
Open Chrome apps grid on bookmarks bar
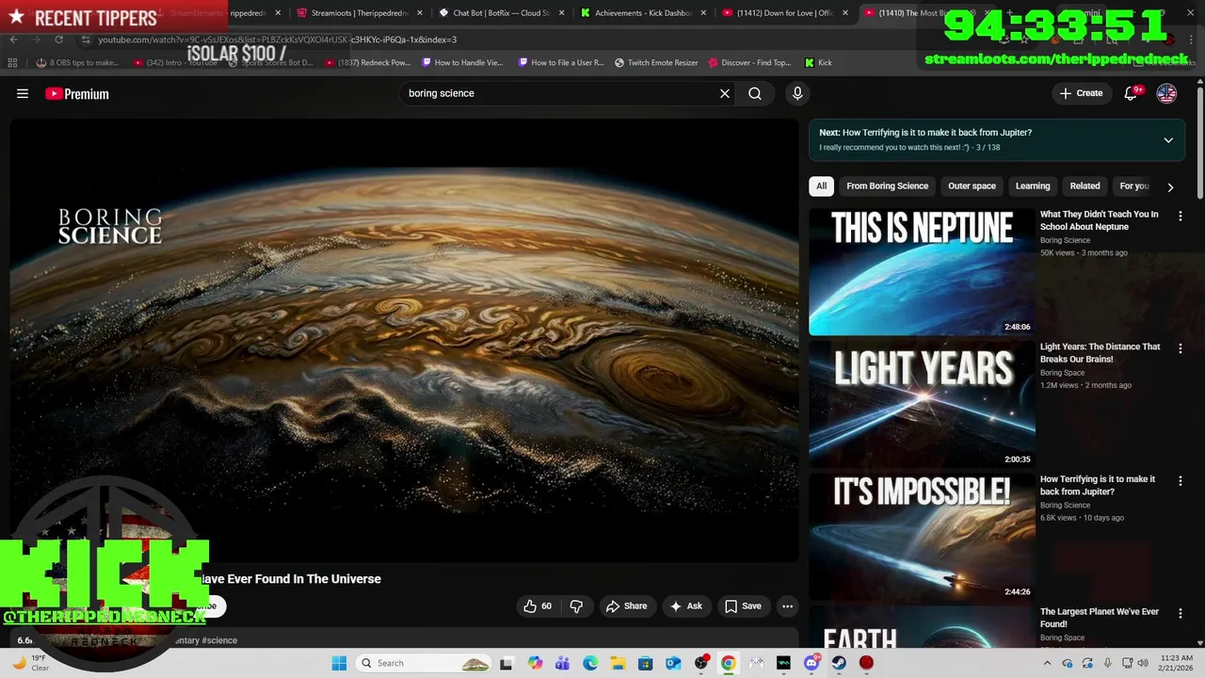[12, 62]
